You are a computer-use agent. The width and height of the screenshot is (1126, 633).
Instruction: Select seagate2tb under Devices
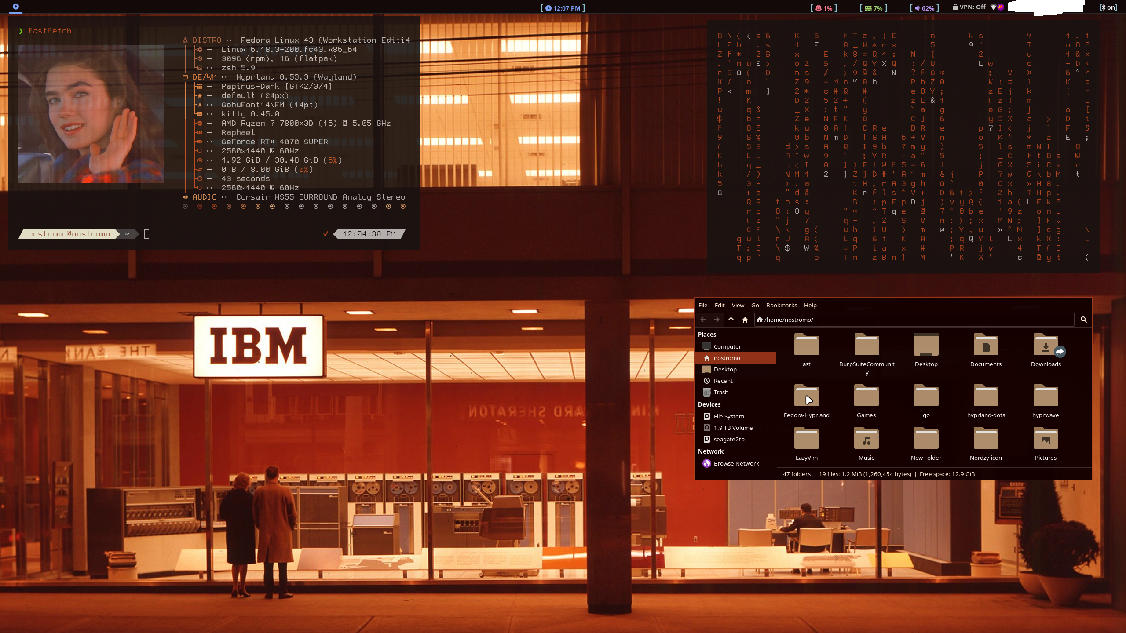(x=729, y=439)
